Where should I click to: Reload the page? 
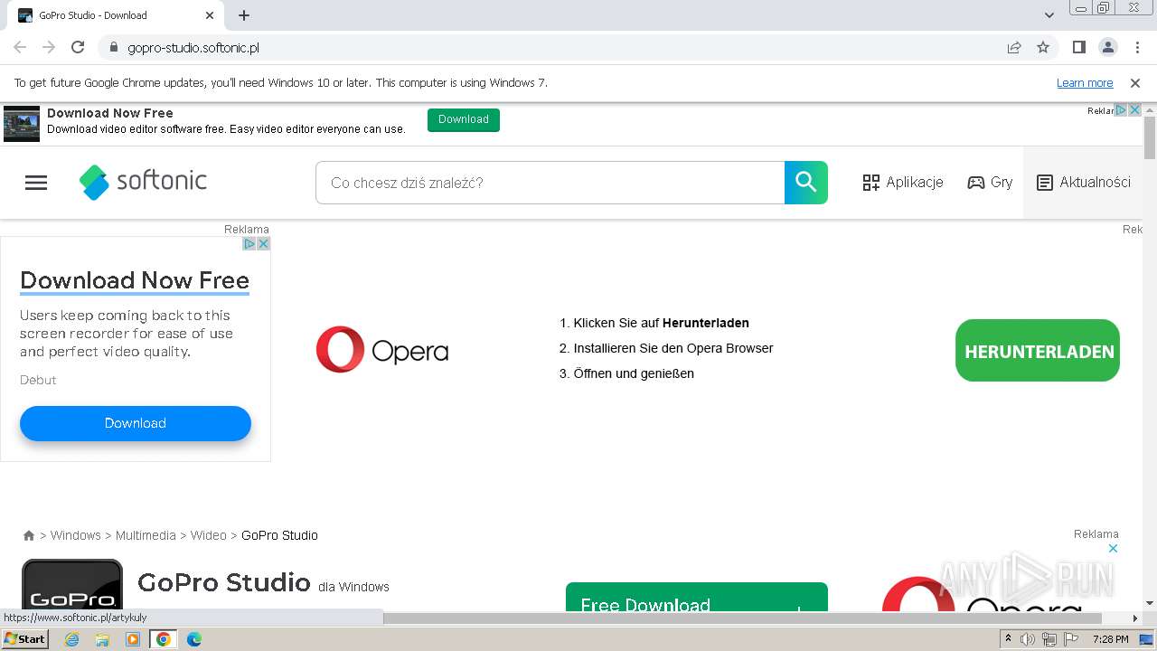(x=78, y=47)
